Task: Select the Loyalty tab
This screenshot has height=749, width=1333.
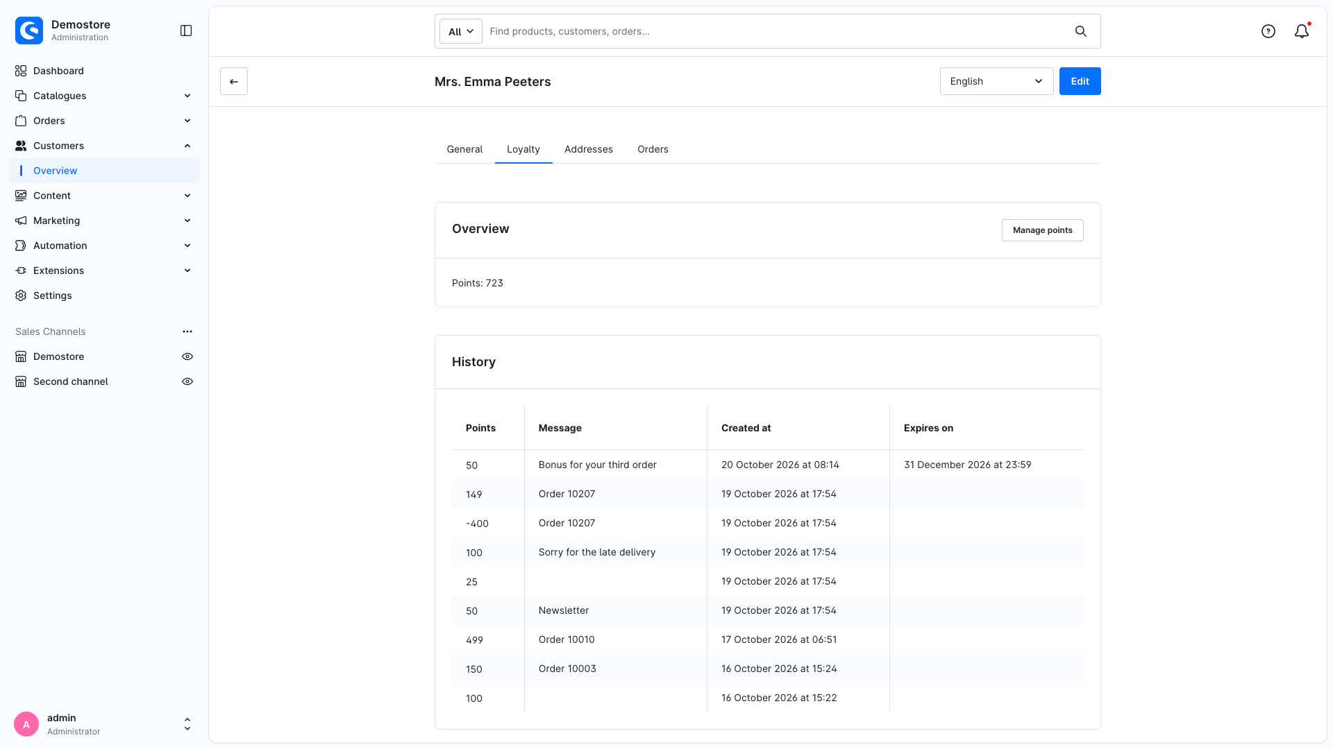Action: [523, 149]
